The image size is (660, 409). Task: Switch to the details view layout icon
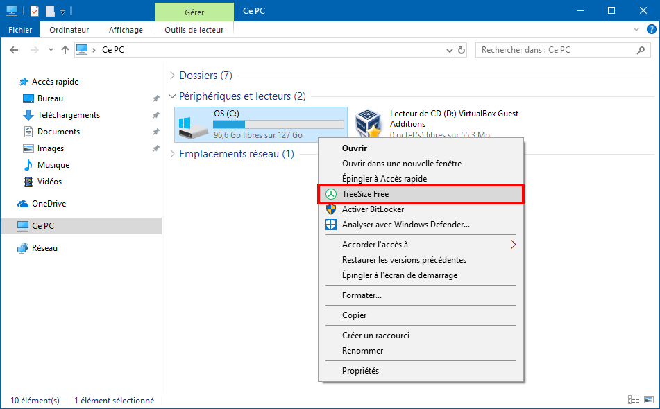634,400
